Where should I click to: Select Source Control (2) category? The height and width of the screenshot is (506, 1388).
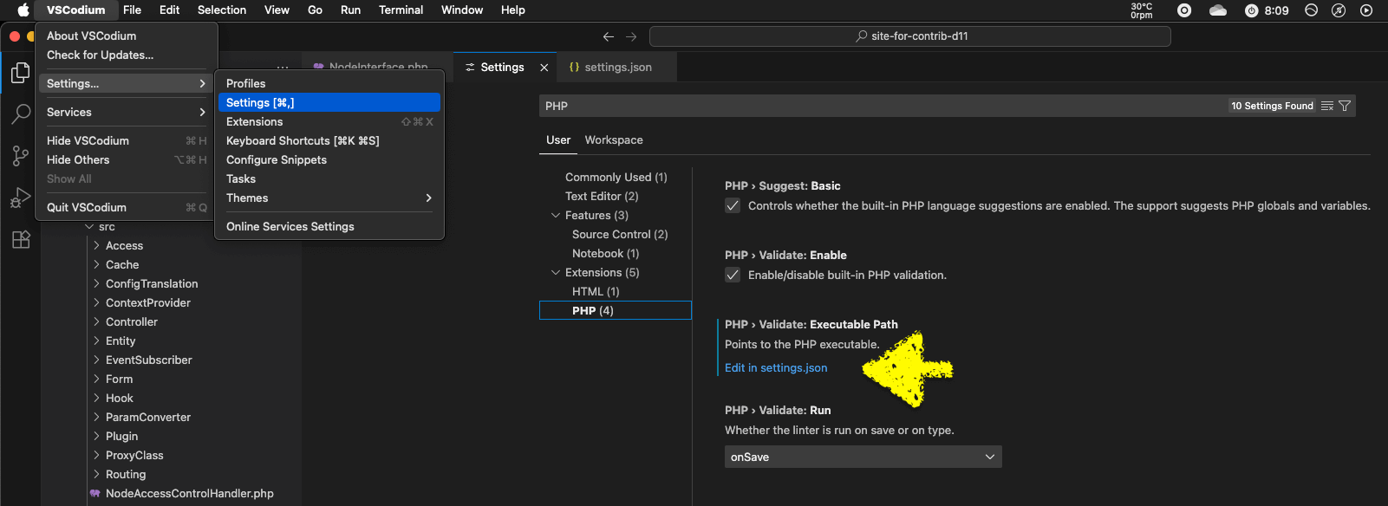[619, 234]
